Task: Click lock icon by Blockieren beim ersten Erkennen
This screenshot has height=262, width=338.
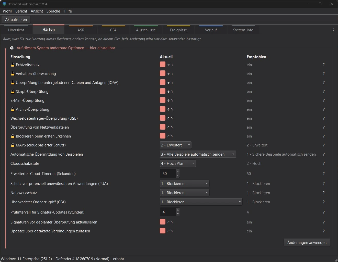Action: click(x=13, y=136)
